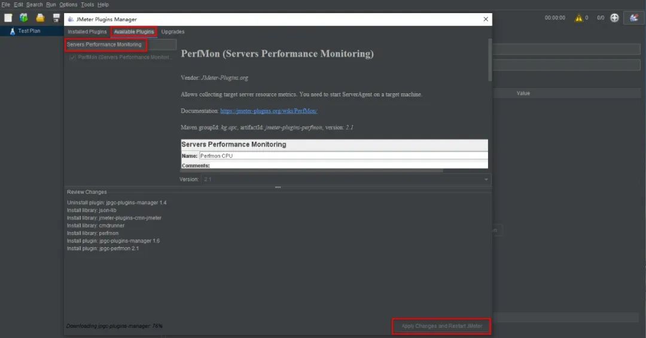646x338 pixels.
Task: Open the Run menu
Action: [x=51, y=4]
